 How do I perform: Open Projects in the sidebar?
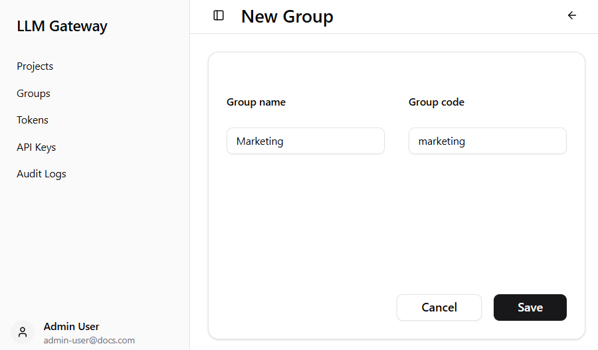point(35,66)
